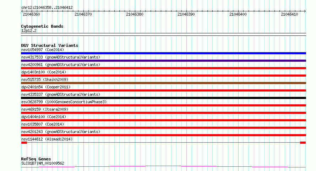Click the red dgv2401n54 variant bar

163,90
